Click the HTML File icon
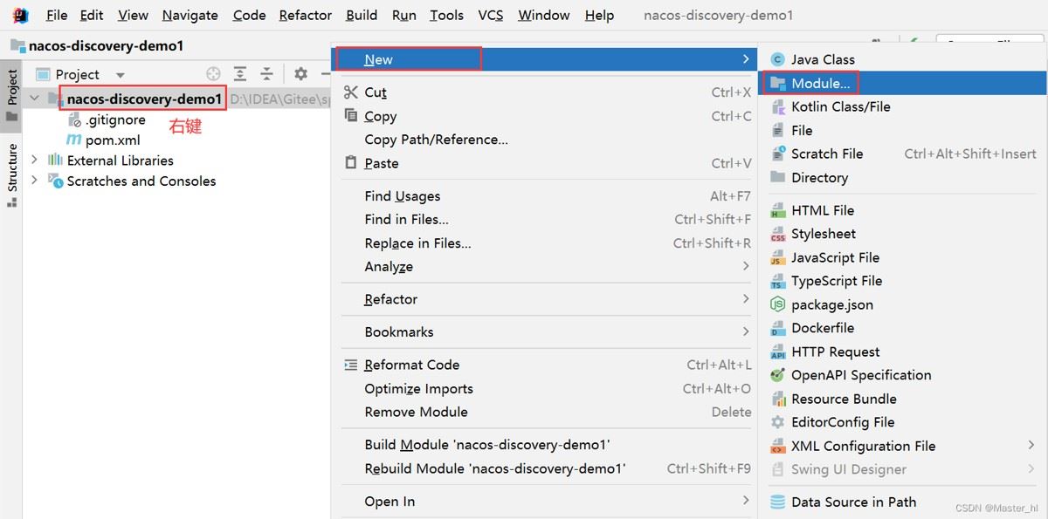 (777, 210)
